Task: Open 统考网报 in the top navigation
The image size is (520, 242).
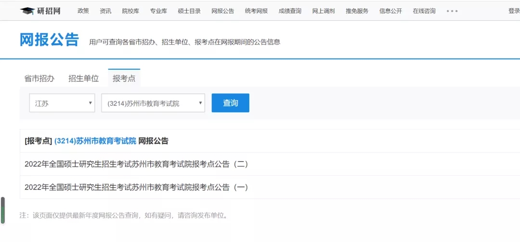Action: [256, 11]
